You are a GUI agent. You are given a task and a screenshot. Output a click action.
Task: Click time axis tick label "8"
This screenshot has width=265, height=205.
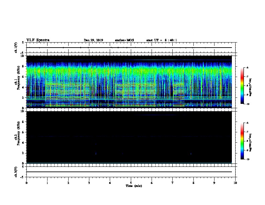(193, 183)
